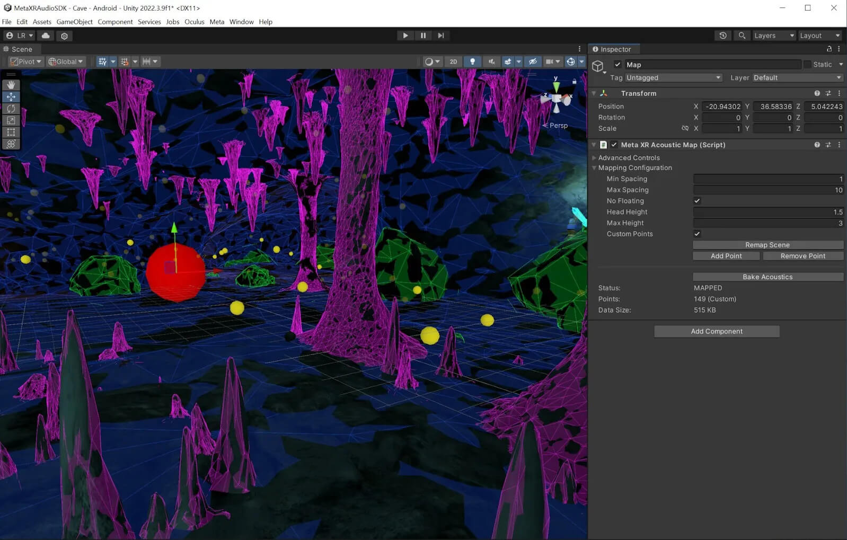847x540 pixels.
Task: Open the Meta menu
Action: point(217,22)
